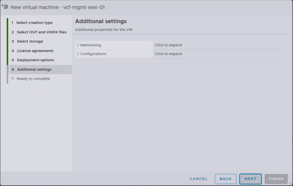Viewport: 293px width, 186px height.
Task: Click the greyed-out Finish button
Action: point(276,179)
